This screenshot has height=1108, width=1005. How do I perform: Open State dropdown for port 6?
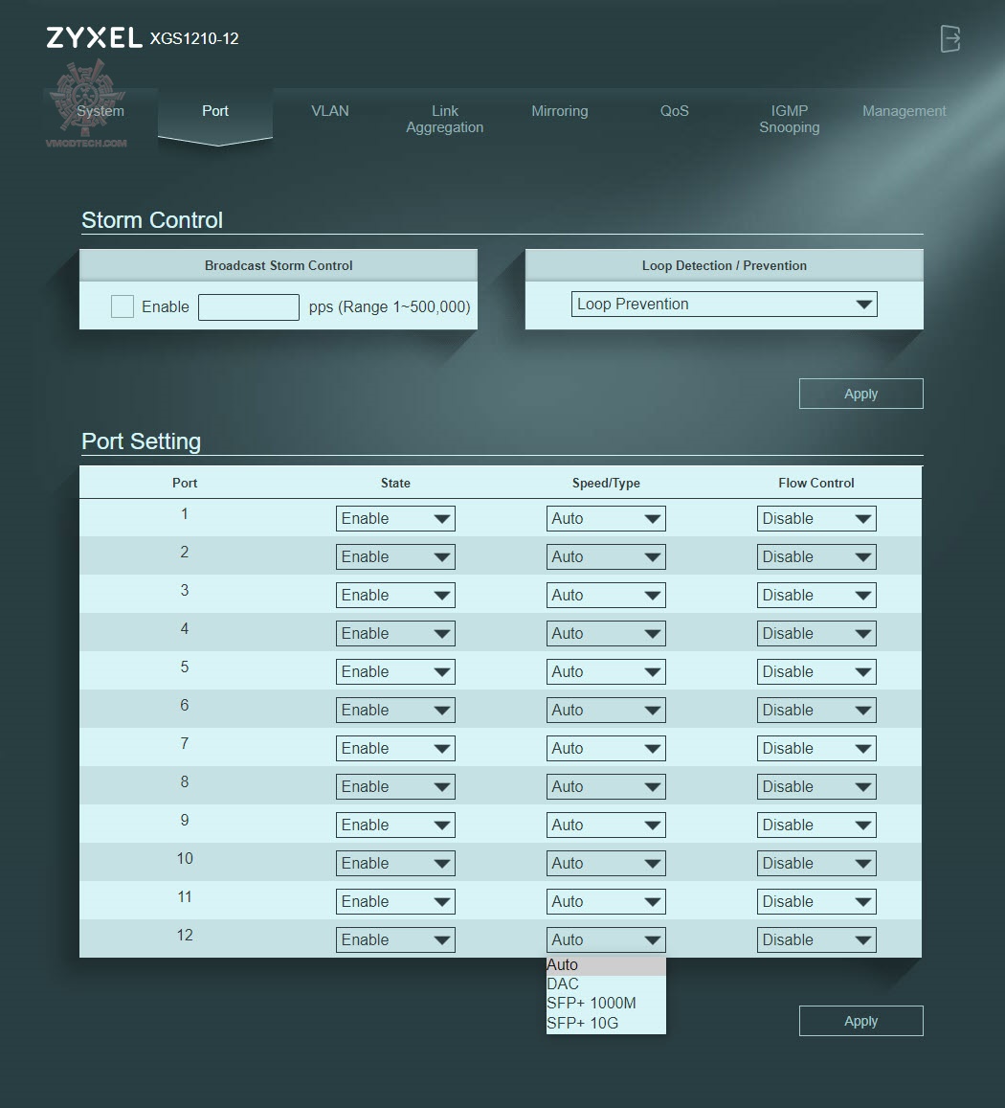click(395, 711)
